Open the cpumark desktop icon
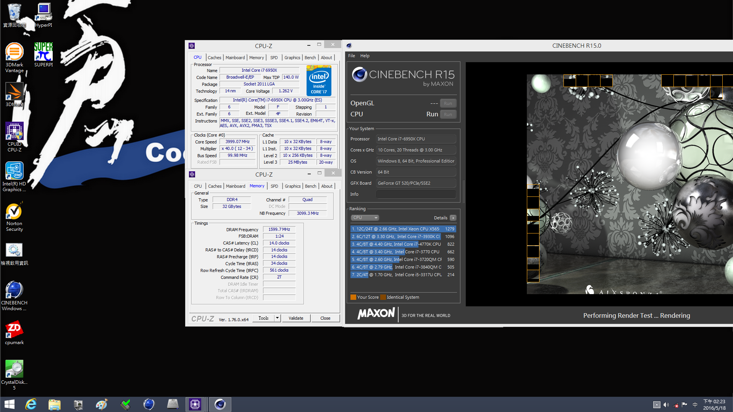 pos(15,332)
